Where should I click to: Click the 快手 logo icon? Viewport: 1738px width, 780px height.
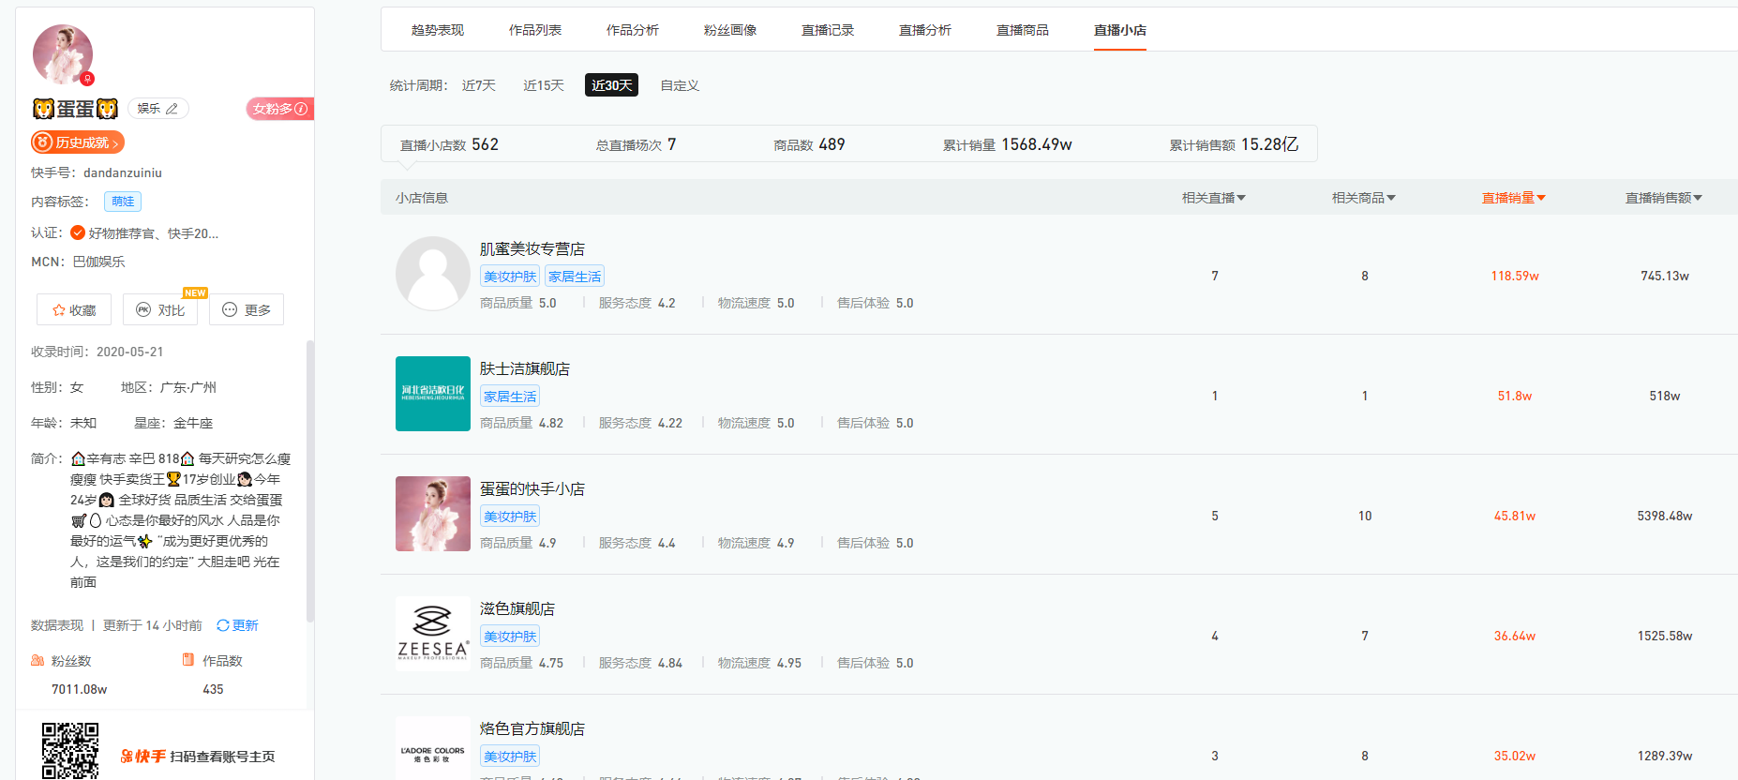click(x=143, y=757)
